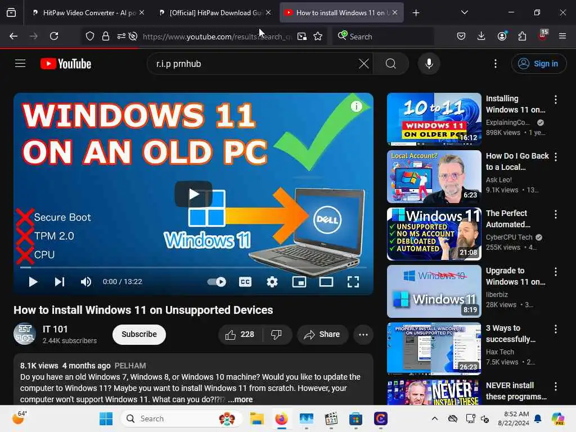Open the 'Installing Windows 11 on...' video thumbnail
This screenshot has width=576, height=432.
coord(434,119)
